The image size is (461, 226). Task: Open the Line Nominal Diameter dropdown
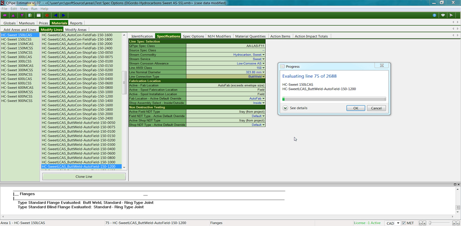coord(263,72)
